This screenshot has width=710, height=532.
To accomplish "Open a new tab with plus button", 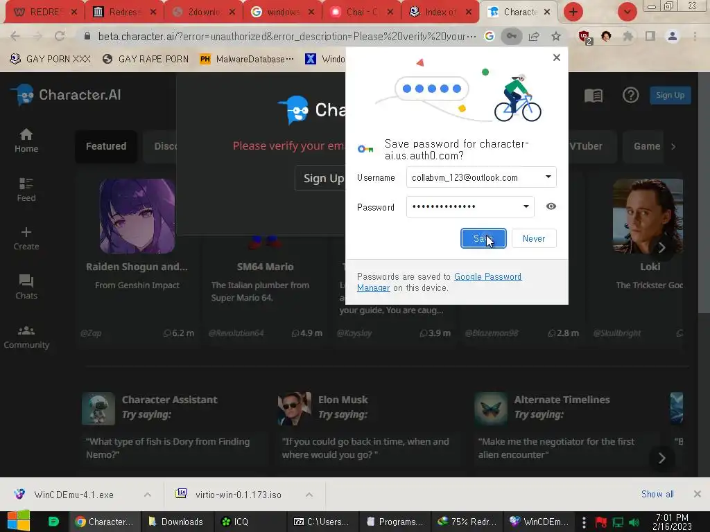I will [573, 12].
